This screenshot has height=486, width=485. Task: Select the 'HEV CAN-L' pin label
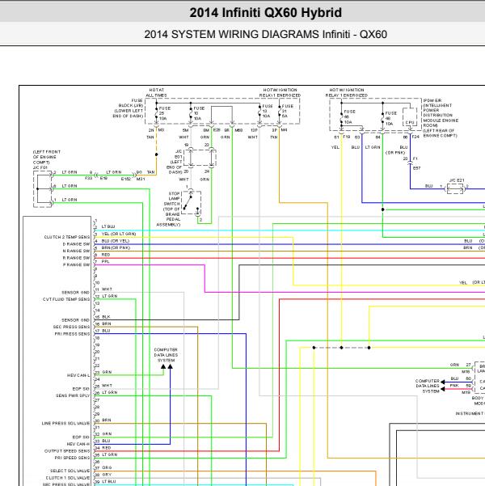(78, 375)
